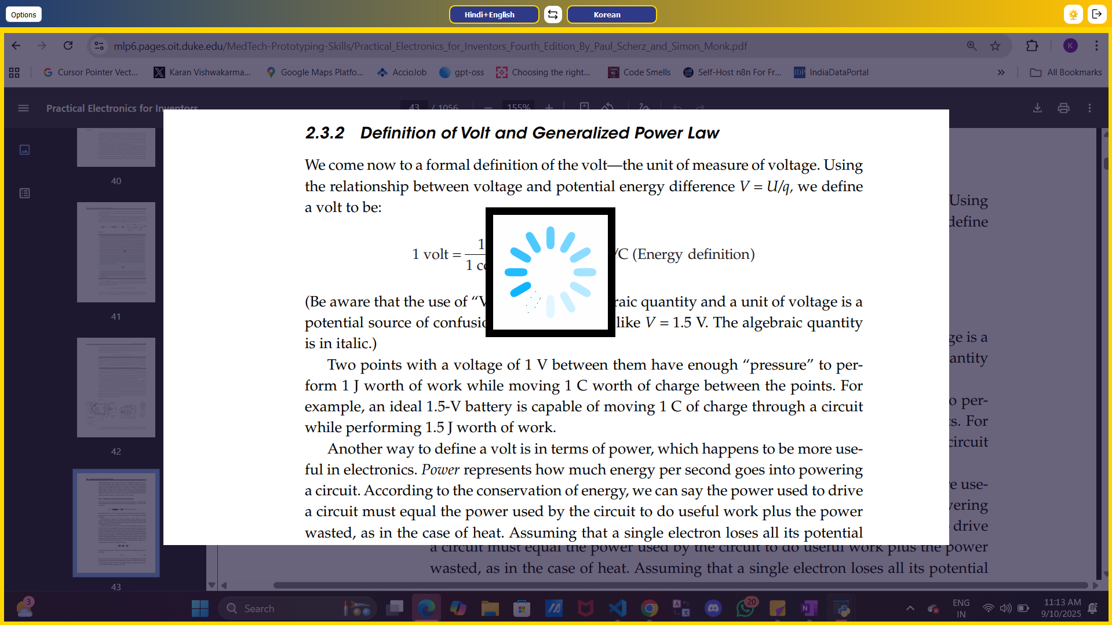Open the Karan Vishwakarma bookmark
This screenshot has height=625, width=1112.
[x=202, y=72]
